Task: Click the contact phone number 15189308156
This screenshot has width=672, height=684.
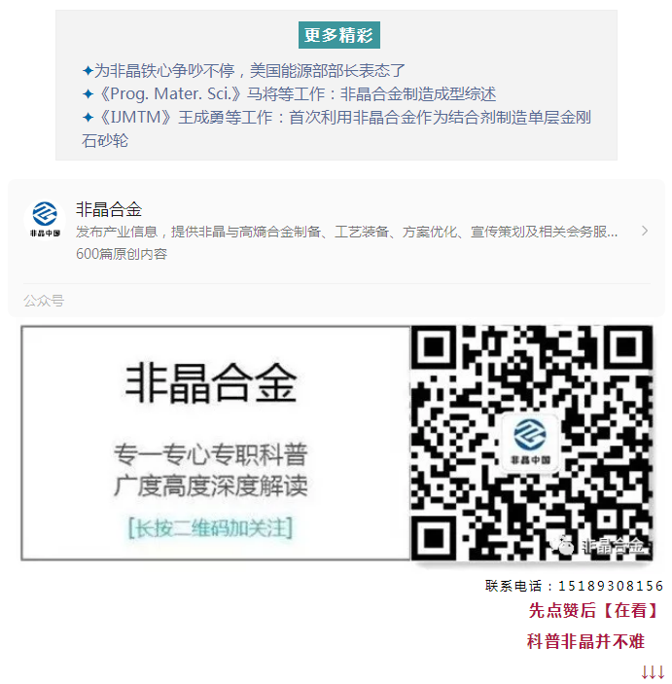Action: [x=611, y=586]
